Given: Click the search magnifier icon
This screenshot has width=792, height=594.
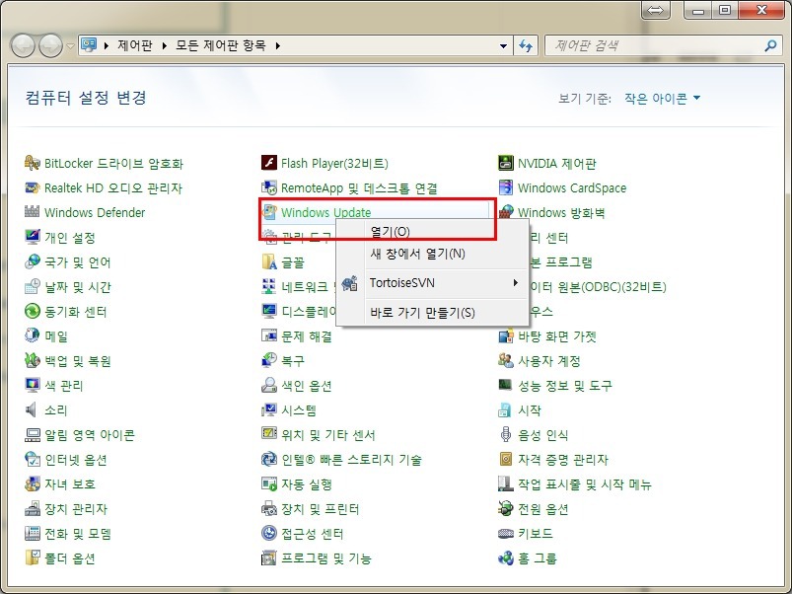Looking at the screenshot, I should [770, 46].
